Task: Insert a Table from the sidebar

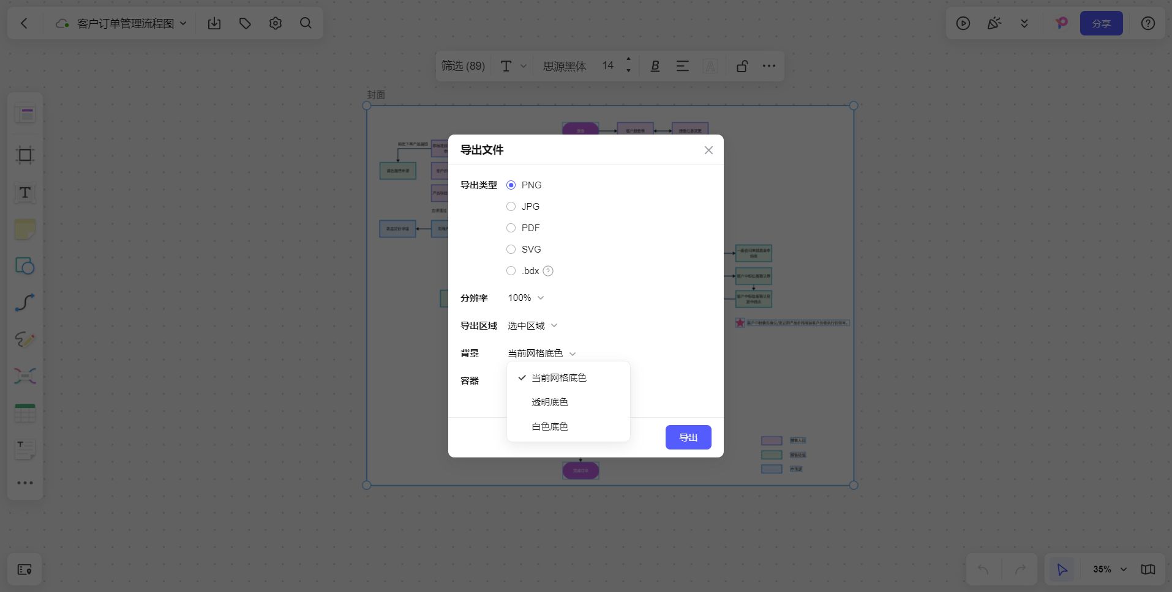Action: click(x=25, y=413)
